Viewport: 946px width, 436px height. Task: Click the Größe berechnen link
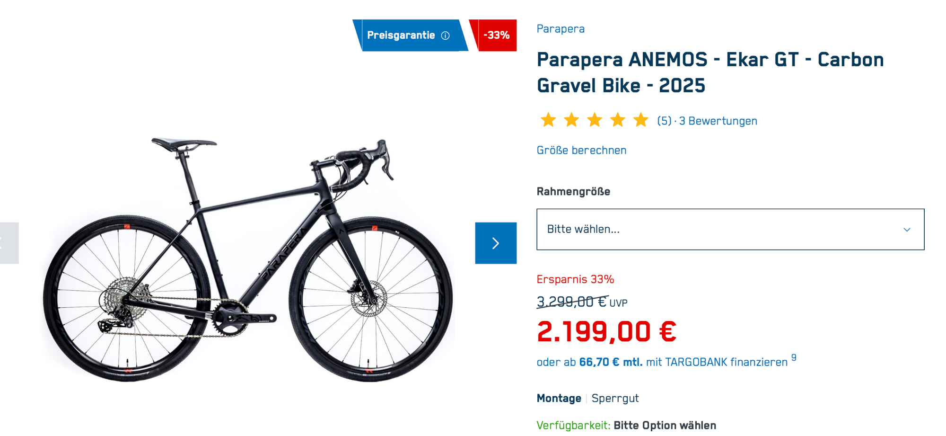(581, 151)
